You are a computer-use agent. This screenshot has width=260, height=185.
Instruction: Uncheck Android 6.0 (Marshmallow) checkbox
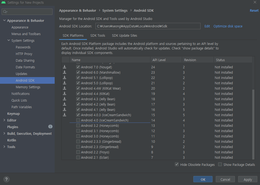[78, 72]
